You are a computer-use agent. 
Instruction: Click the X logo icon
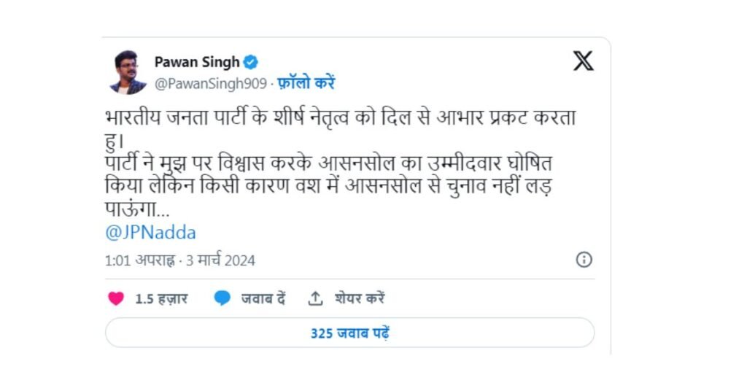click(583, 61)
